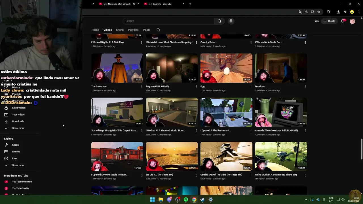Bookmark this page with the star icon
Screen dimensions: 363x204
tap(319, 12)
